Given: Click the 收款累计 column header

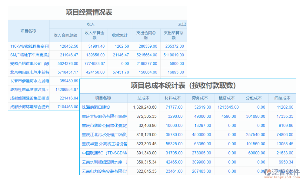Looking at the screenshot, I should click(119, 35).
